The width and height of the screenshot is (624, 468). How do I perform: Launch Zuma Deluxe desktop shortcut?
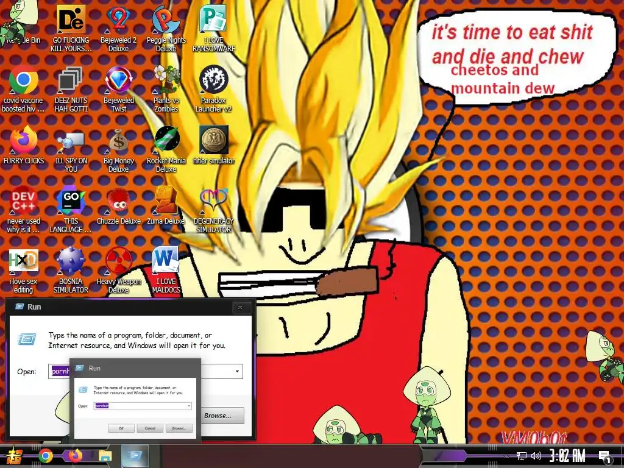tap(166, 205)
